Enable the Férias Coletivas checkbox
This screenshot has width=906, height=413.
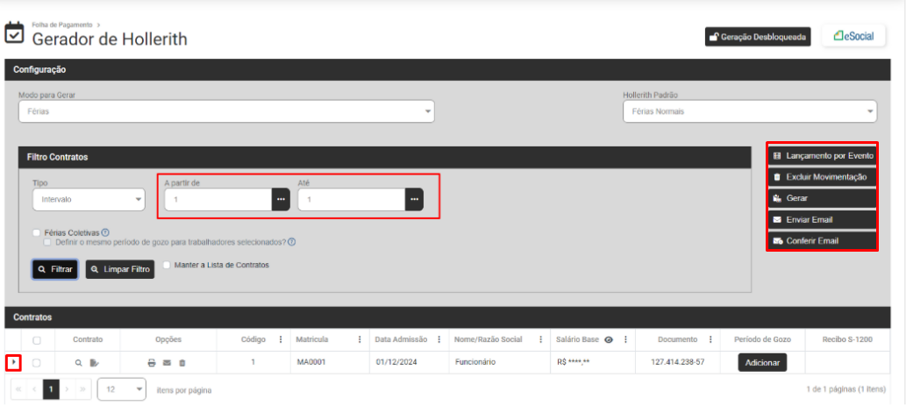click(x=36, y=232)
